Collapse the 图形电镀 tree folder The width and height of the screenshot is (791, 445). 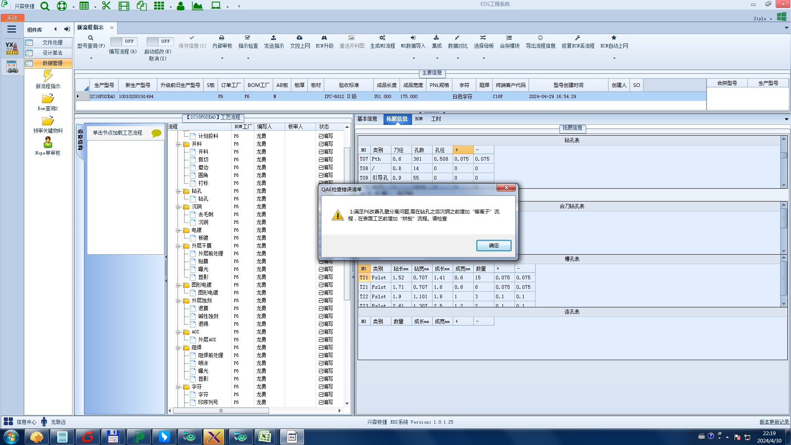(178, 285)
